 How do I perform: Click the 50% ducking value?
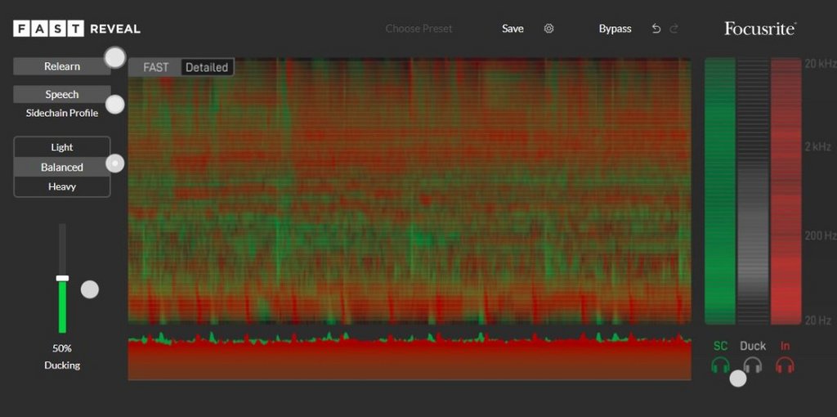62,348
